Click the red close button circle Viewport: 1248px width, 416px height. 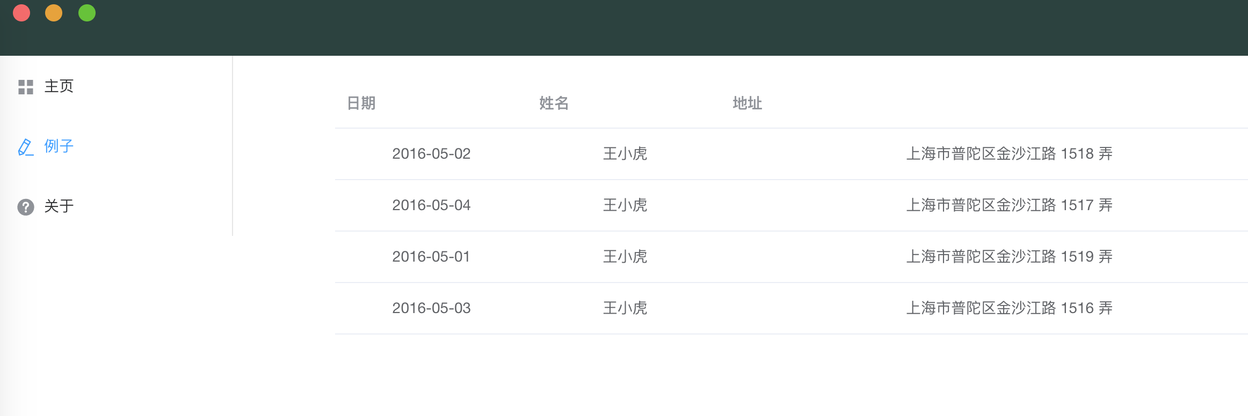(x=21, y=12)
